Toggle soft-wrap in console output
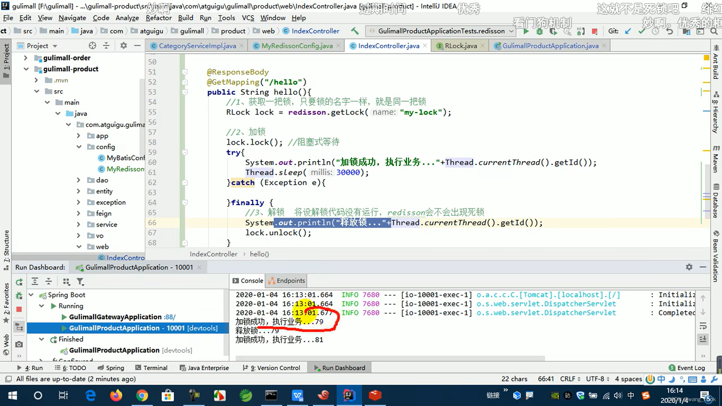 coord(703,326)
